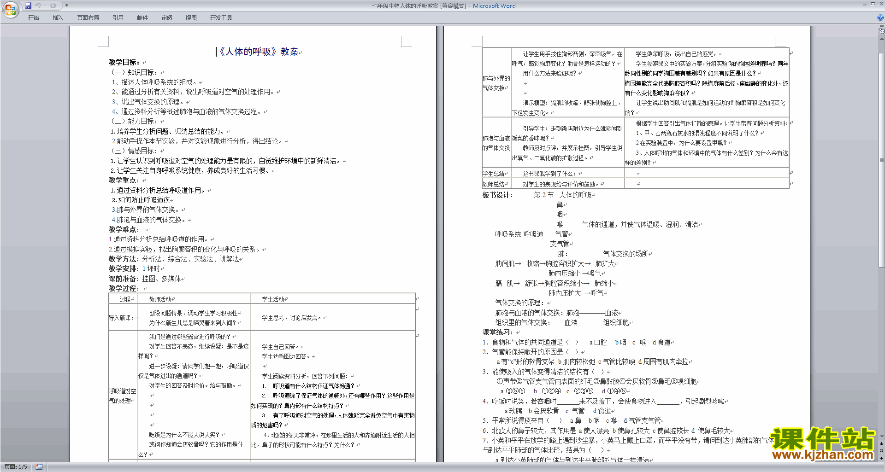This screenshot has width=885, height=472.
Task: Click exercise 5 about 平常所说得痰来自
Action: coord(572,420)
